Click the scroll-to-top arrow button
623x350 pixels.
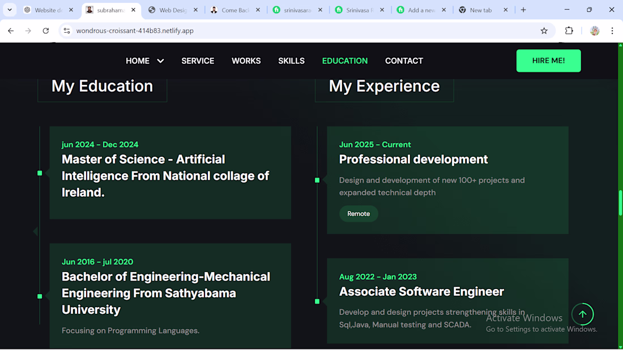582,314
